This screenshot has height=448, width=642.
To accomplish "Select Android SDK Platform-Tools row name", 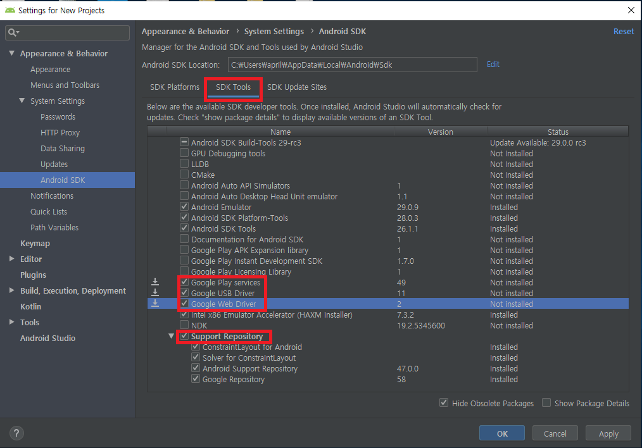I will click(x=239, y=218).
